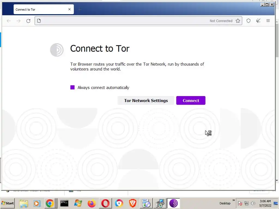Viewport: 279px width, 209px height.
Task: Expand the Desktop toolbar chevron
Action: coord(233,200)
